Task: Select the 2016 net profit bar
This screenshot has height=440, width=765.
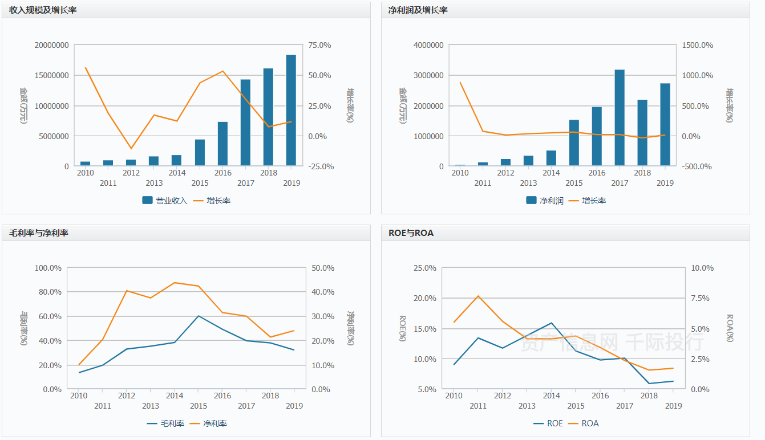Action: click(597, 137)
